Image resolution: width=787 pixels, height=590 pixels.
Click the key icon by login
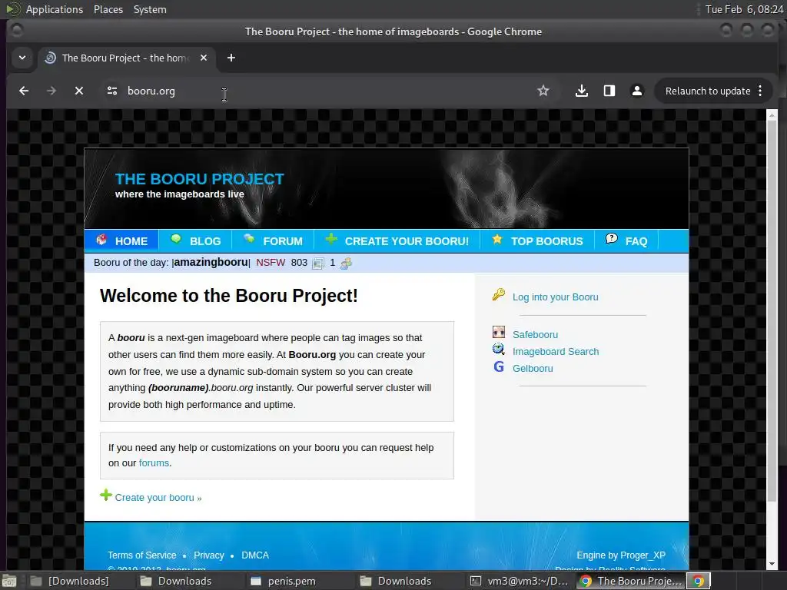(498, 294)
